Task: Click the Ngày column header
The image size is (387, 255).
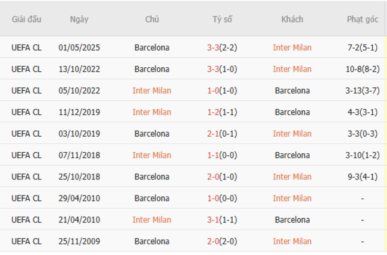Action: (x=79, y=19)
